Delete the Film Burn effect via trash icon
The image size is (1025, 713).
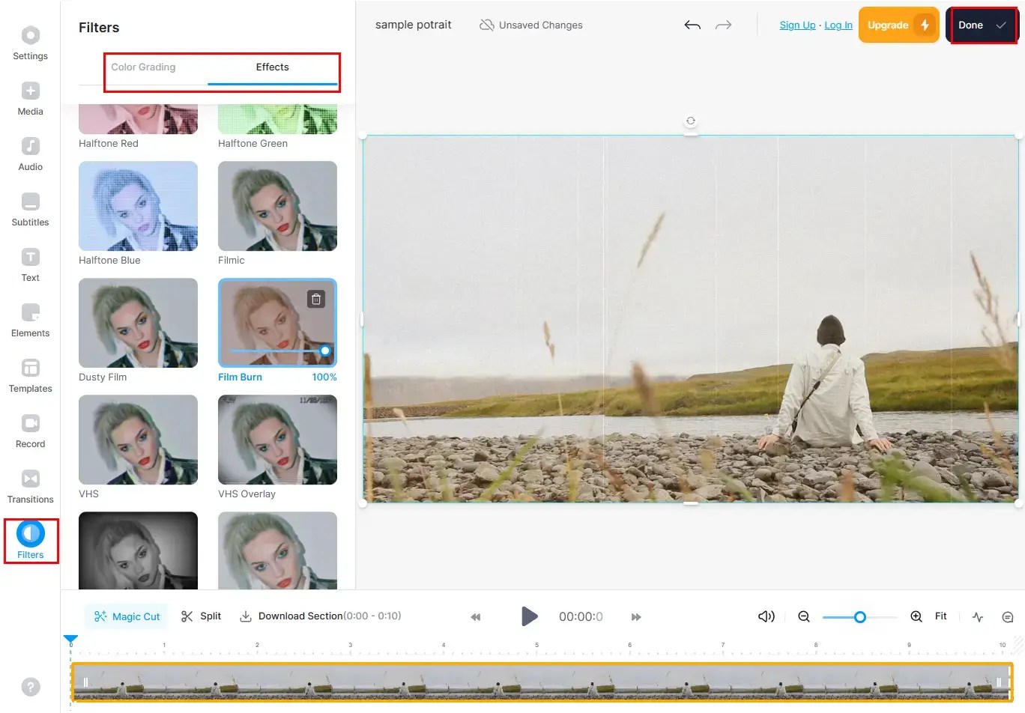pos(315,298)
